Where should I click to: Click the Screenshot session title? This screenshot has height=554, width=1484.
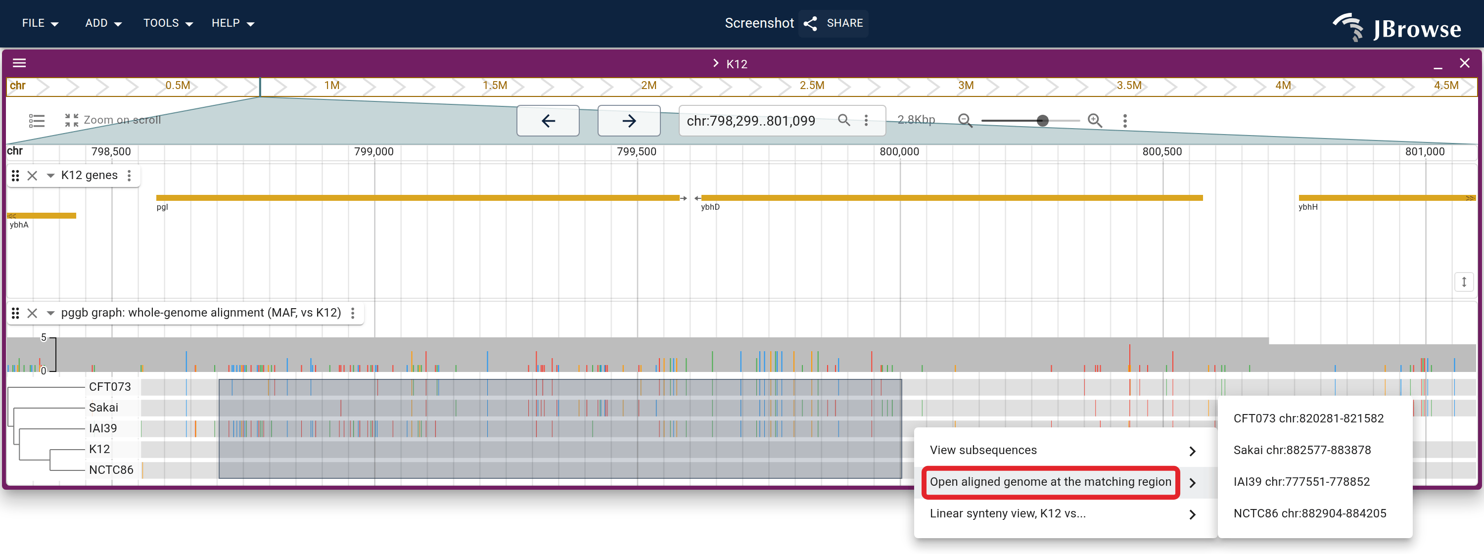759,23
